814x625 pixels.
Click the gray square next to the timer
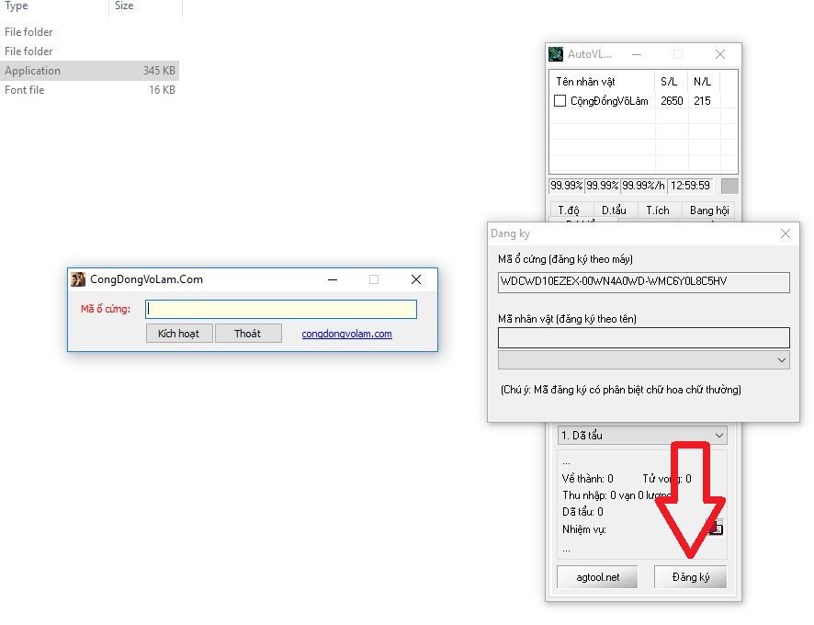729,186
